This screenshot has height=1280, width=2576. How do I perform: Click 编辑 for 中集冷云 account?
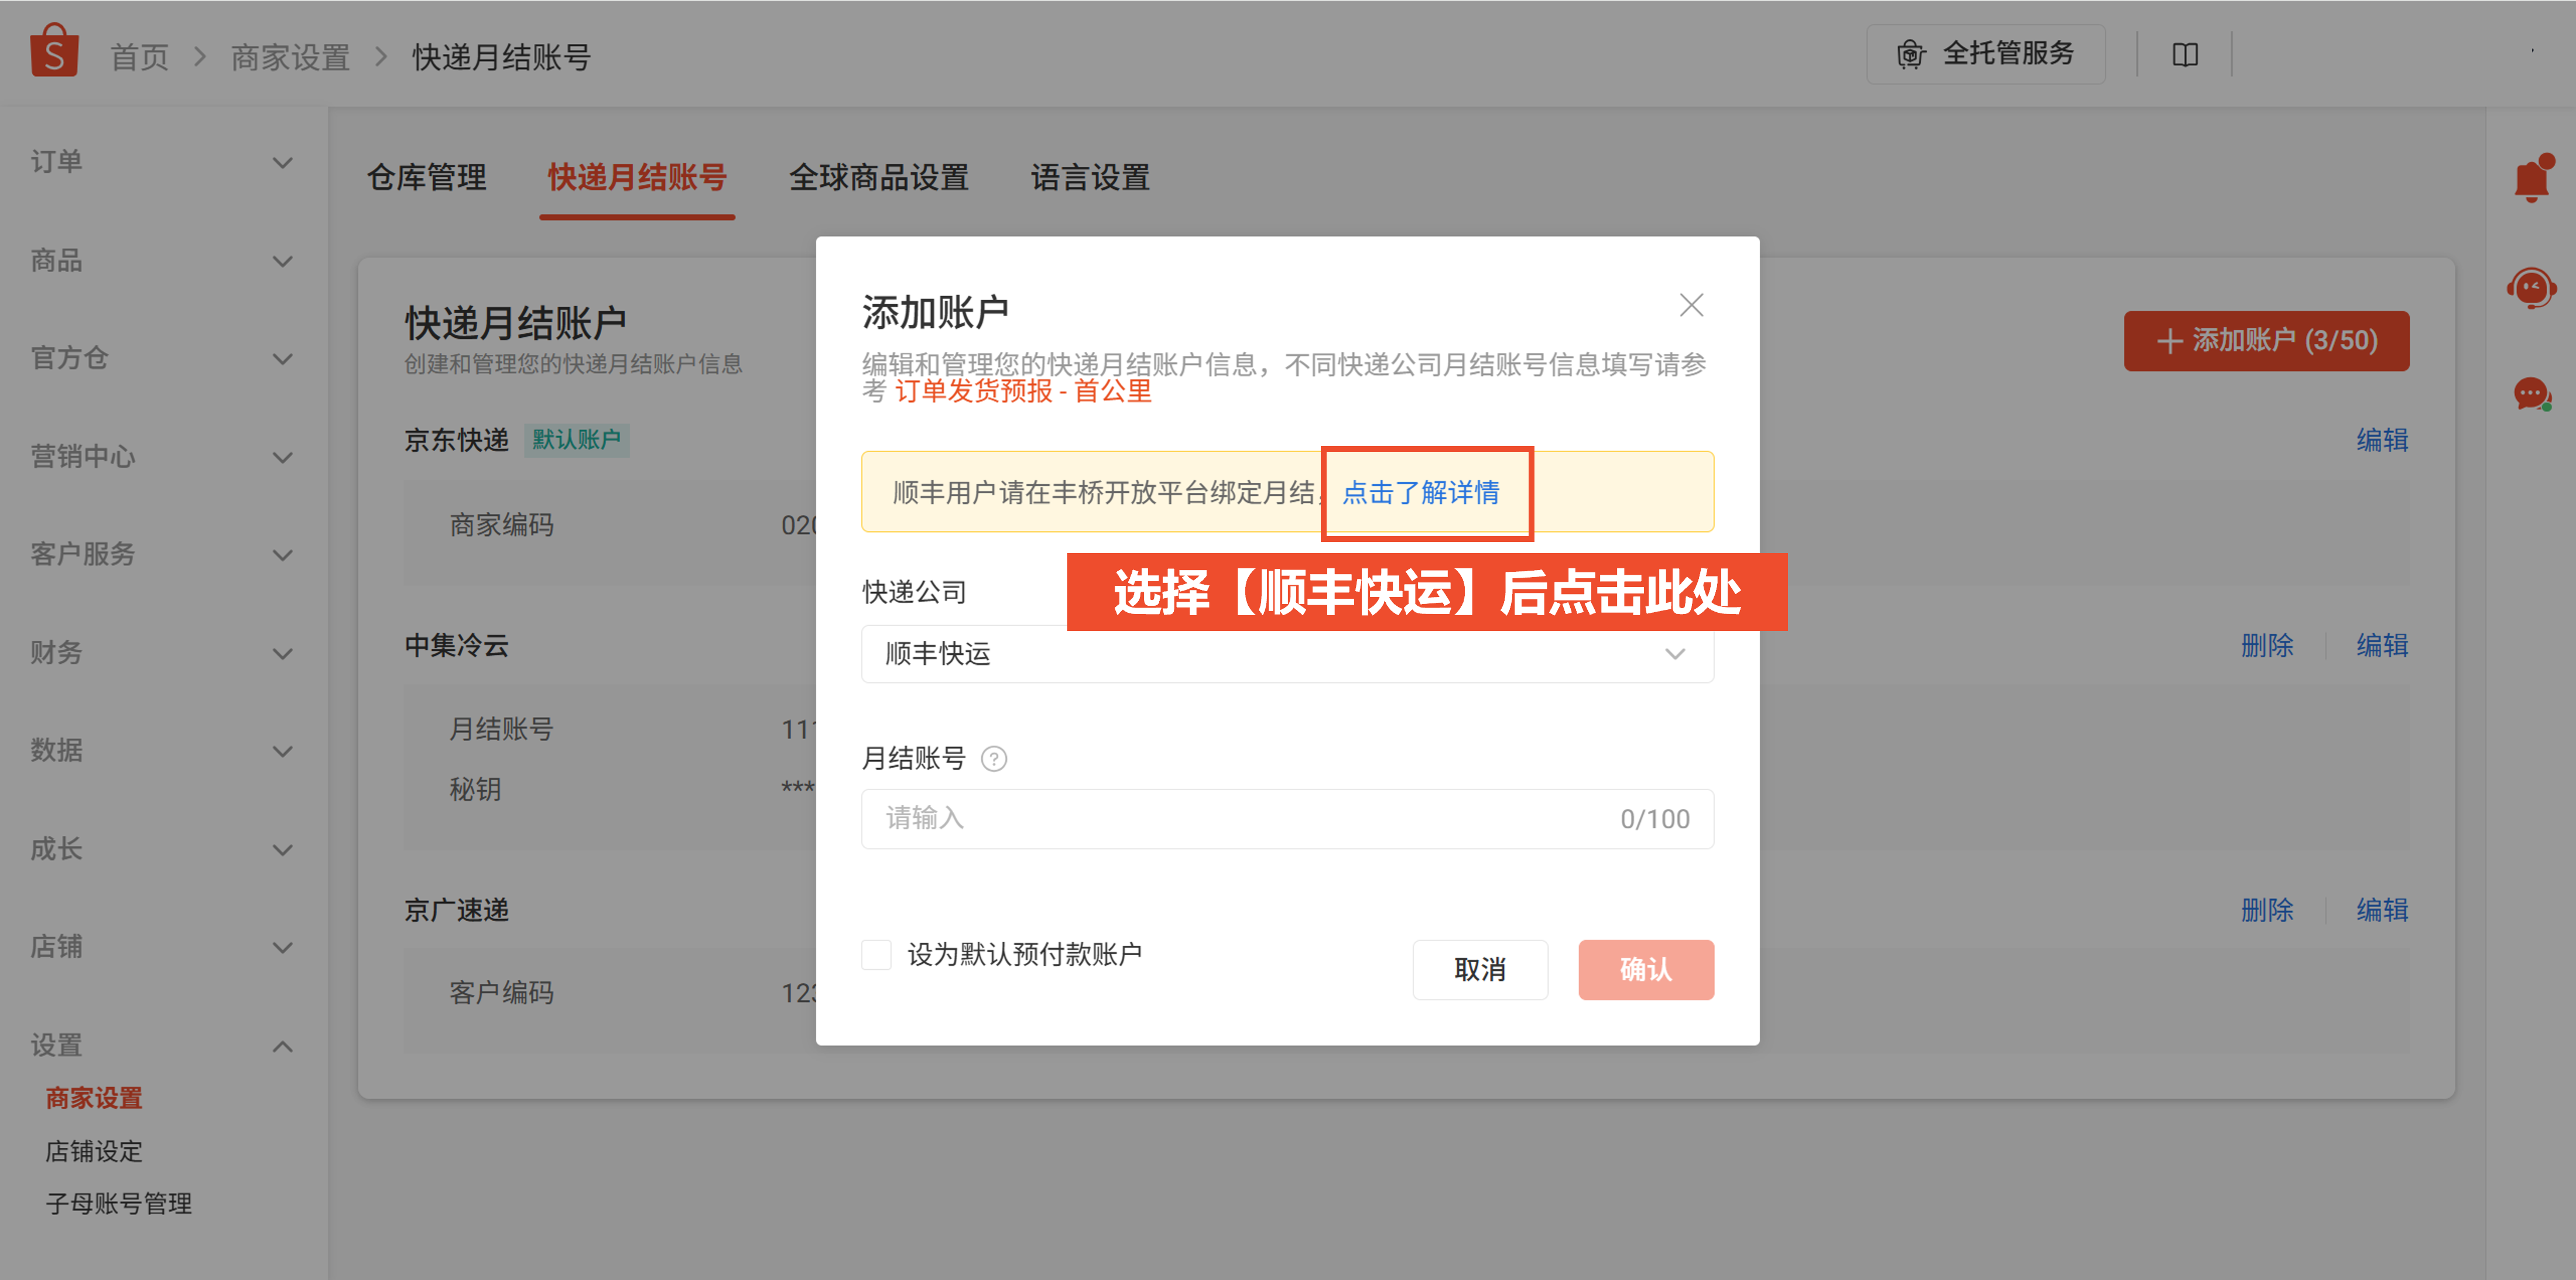[2382, 646]
